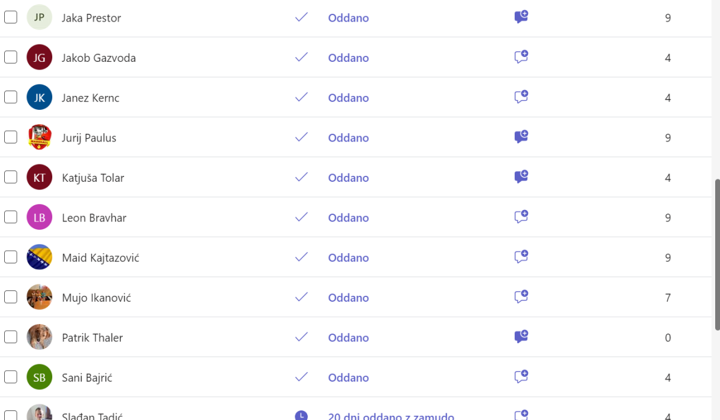This screenshot has width=720, height=420.
Task: Click feedback bubble in Janez Kernc row
Action: [x=521, y=97]
